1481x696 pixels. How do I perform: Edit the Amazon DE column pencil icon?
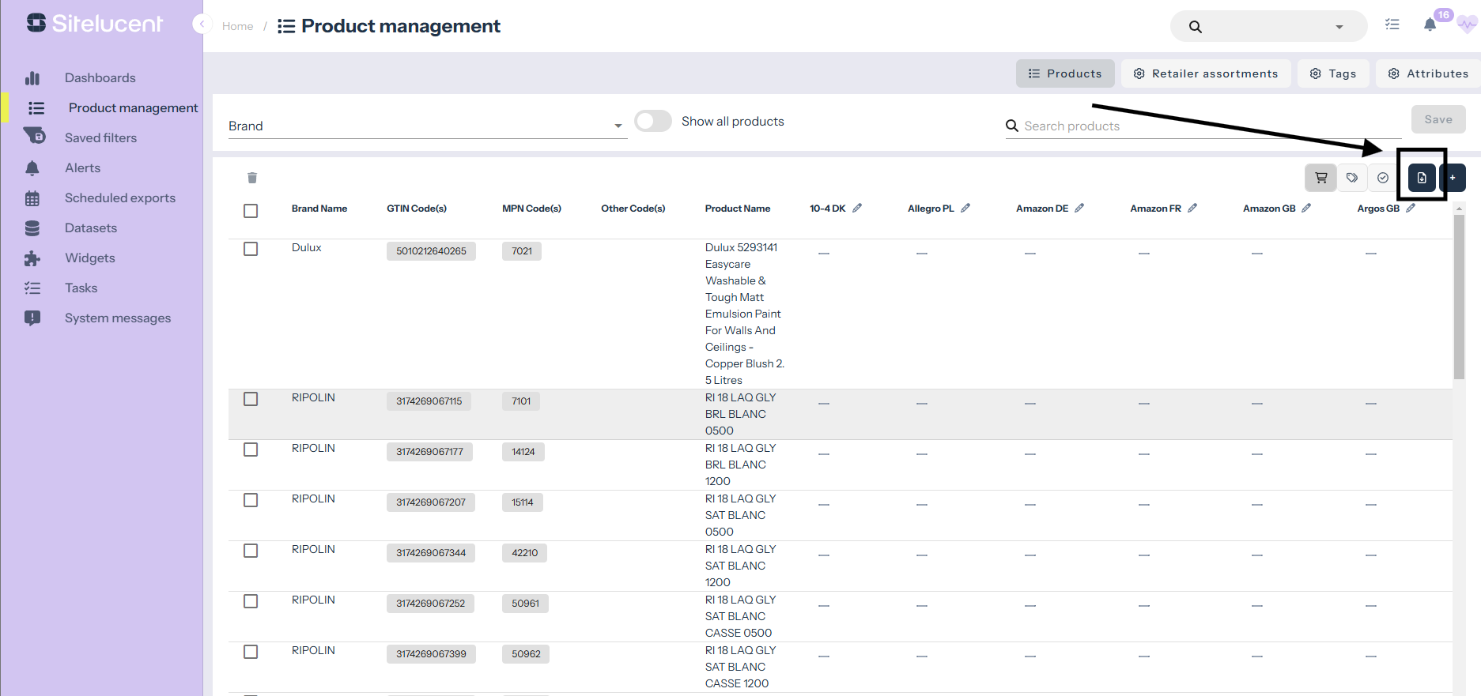[1079, 209]
